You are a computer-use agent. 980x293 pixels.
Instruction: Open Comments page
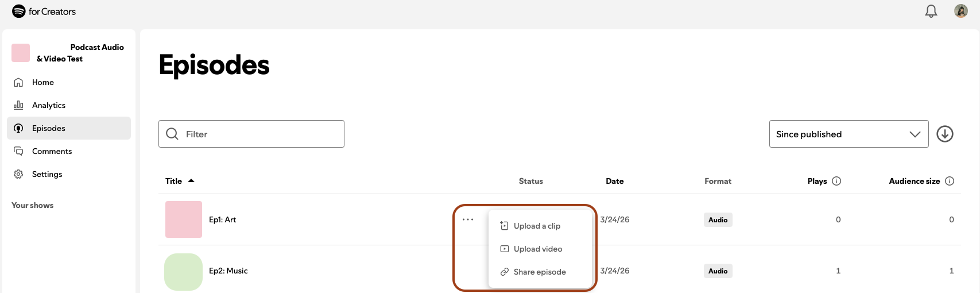click(x=69, y=151)
